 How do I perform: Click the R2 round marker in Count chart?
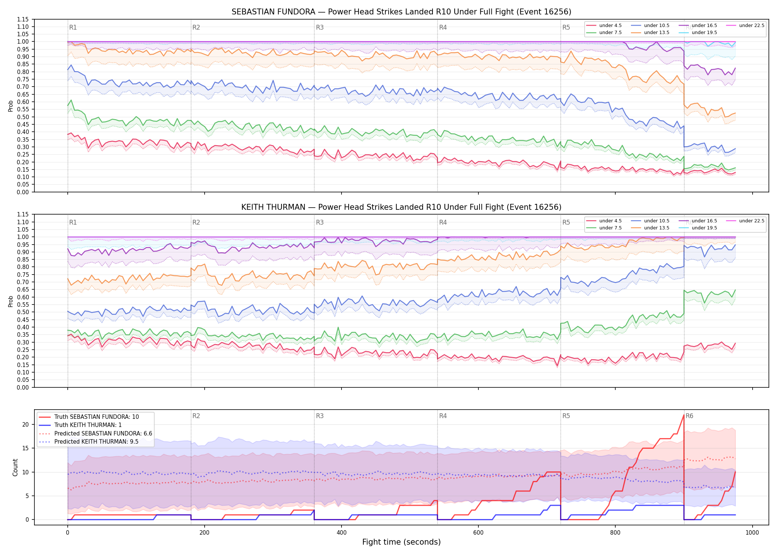(196, 416)
